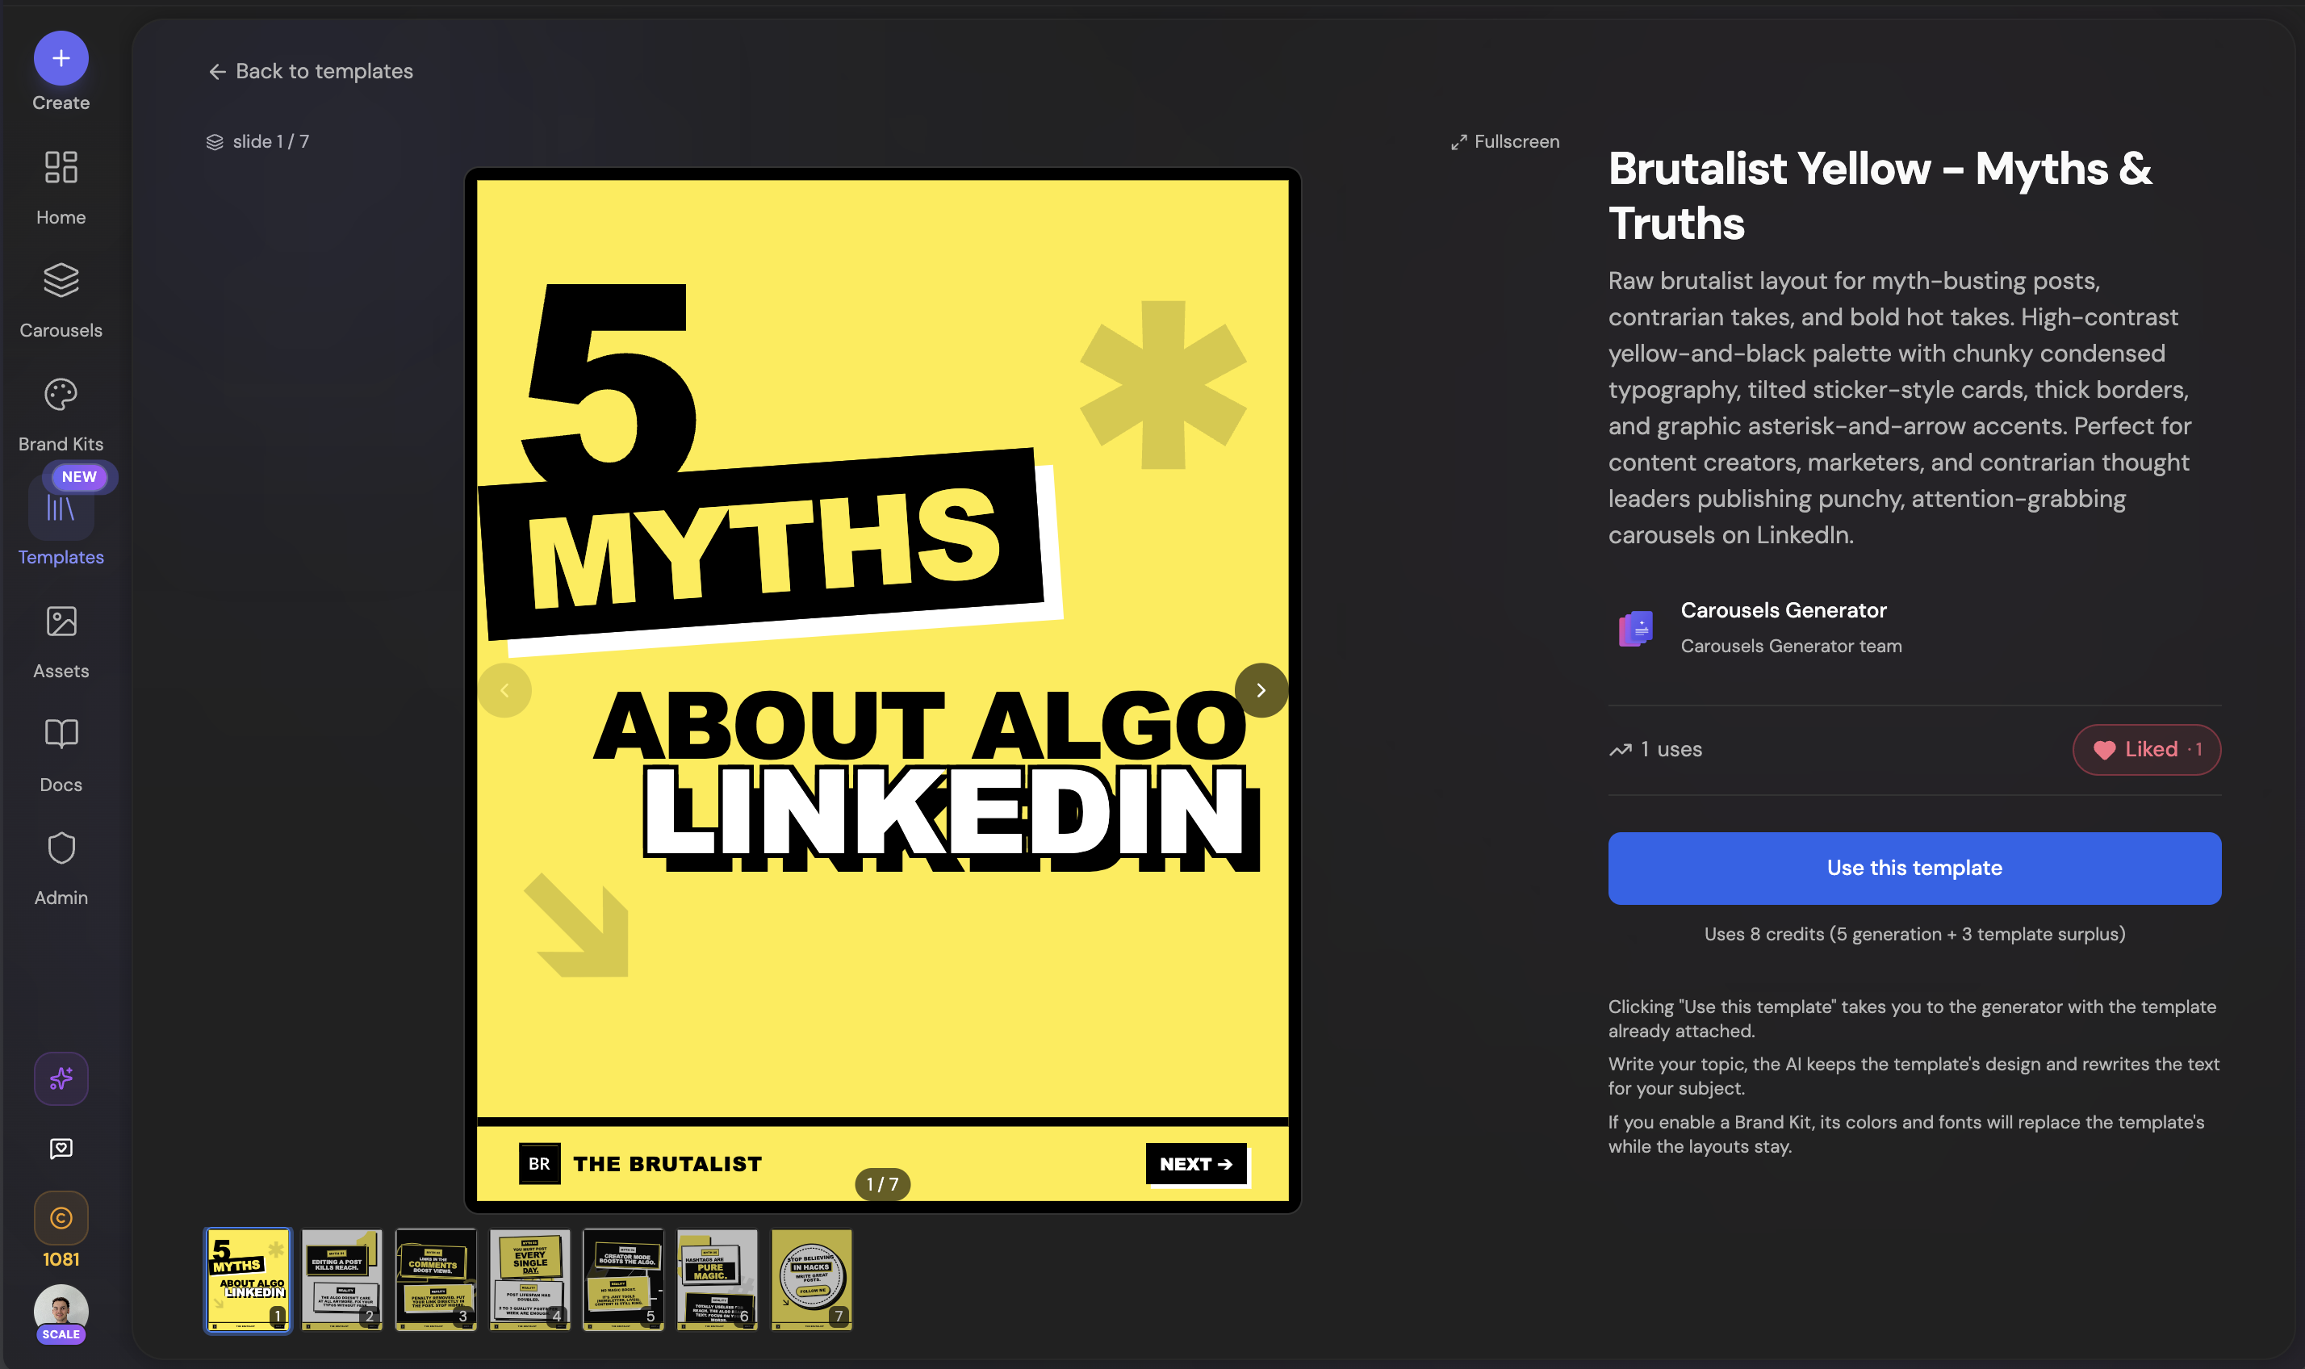Viewport: 2305px width, 1369px height.
Task: Open the user profile avatar with SCALE badge
Action: (61, 1310)
